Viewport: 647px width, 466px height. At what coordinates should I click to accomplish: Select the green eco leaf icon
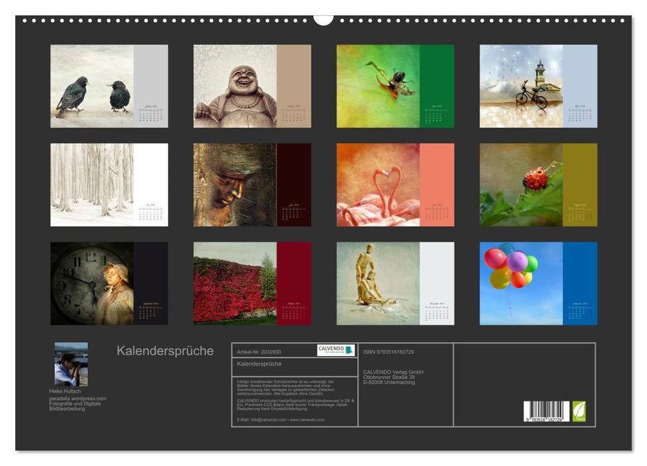(x=579, y=411)
